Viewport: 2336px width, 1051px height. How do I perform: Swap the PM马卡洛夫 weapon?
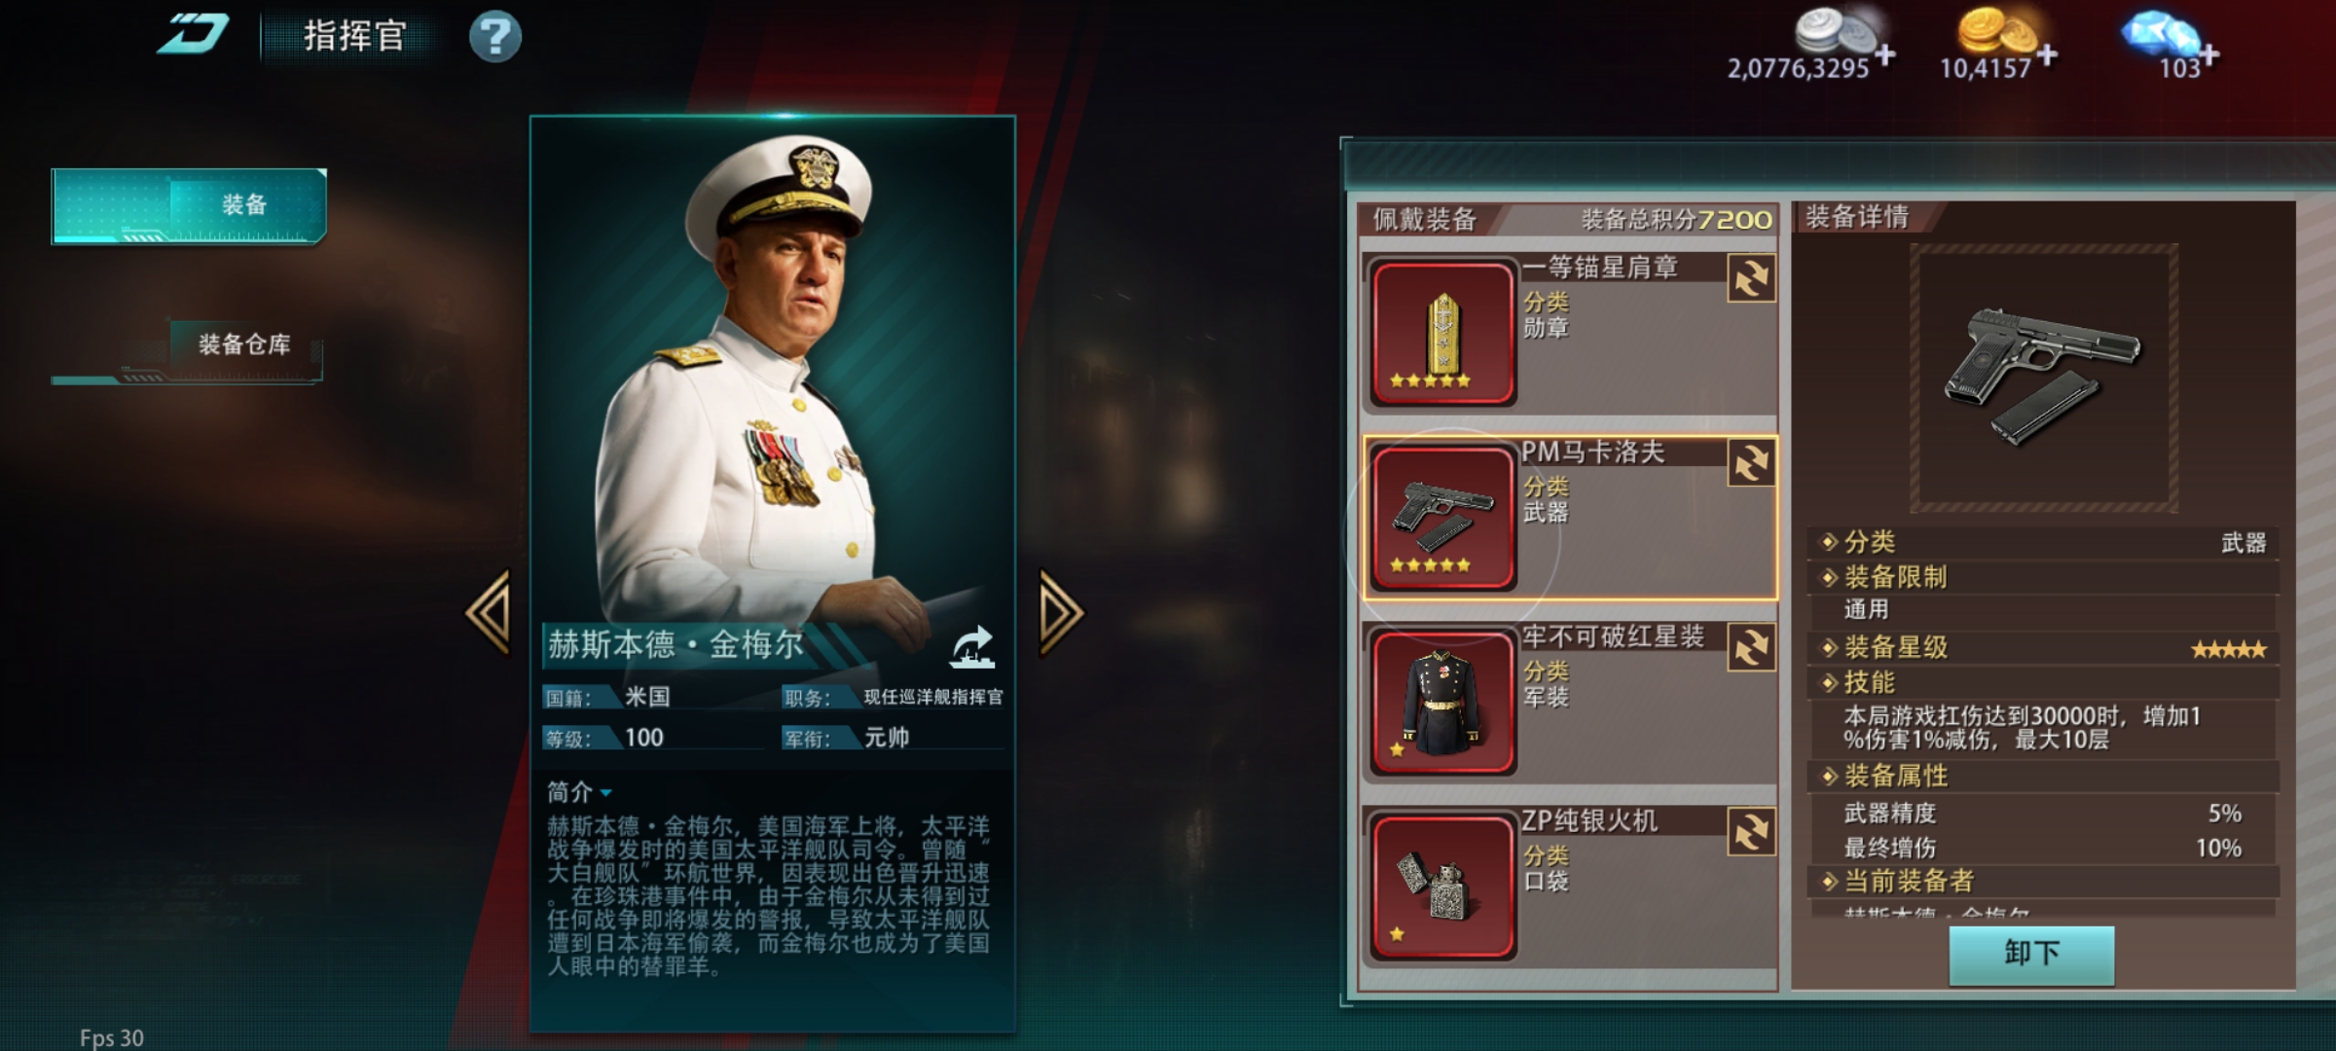1751,462
